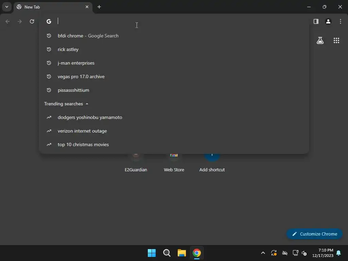
Task: Open the notification bell
Action: (x=339, y=253)
